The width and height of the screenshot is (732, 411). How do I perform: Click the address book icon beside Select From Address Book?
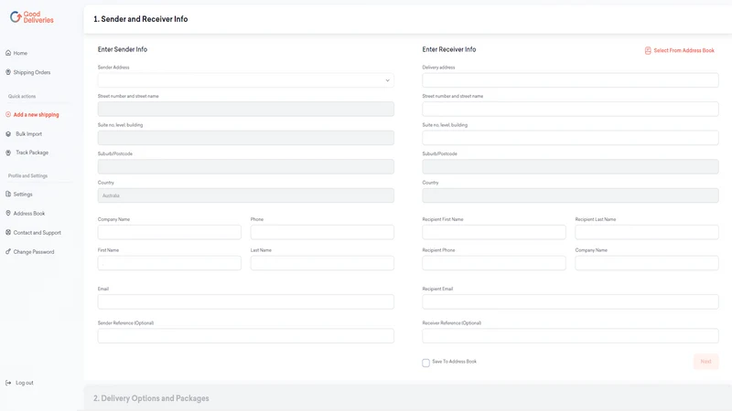(648, 50)
